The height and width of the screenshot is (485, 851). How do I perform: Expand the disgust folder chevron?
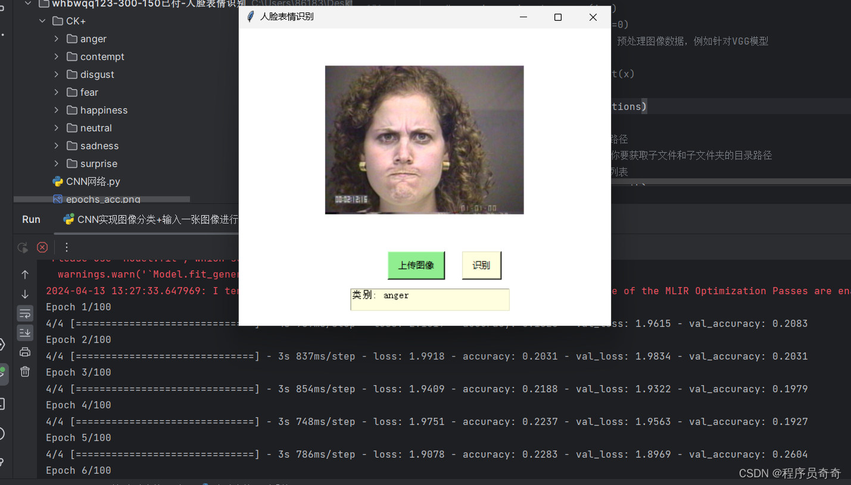click(x=57, y=74)
